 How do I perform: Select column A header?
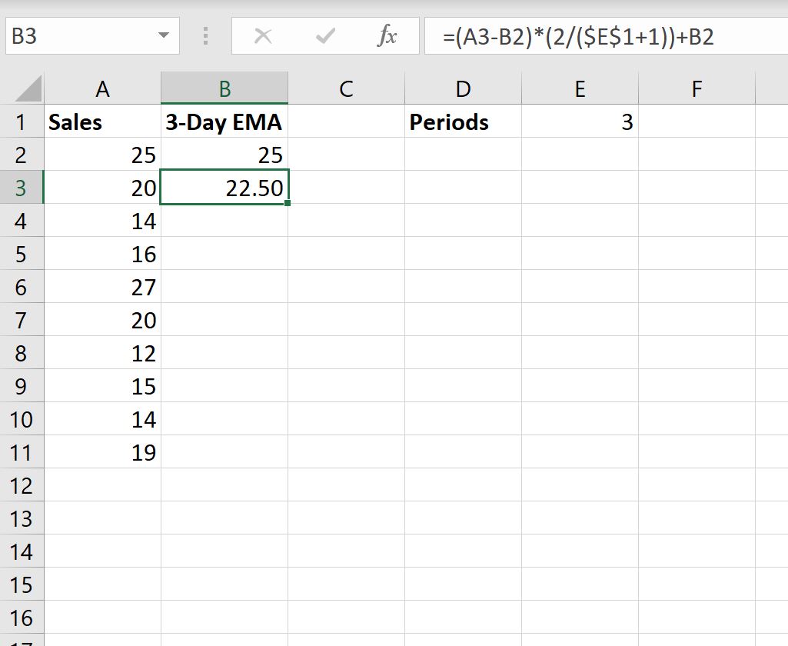coord(102,88)
